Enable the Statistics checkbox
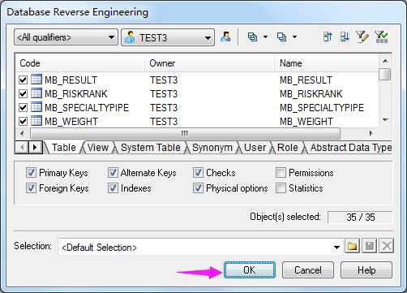This screenshot has height=293, width=407. point(281,187)
